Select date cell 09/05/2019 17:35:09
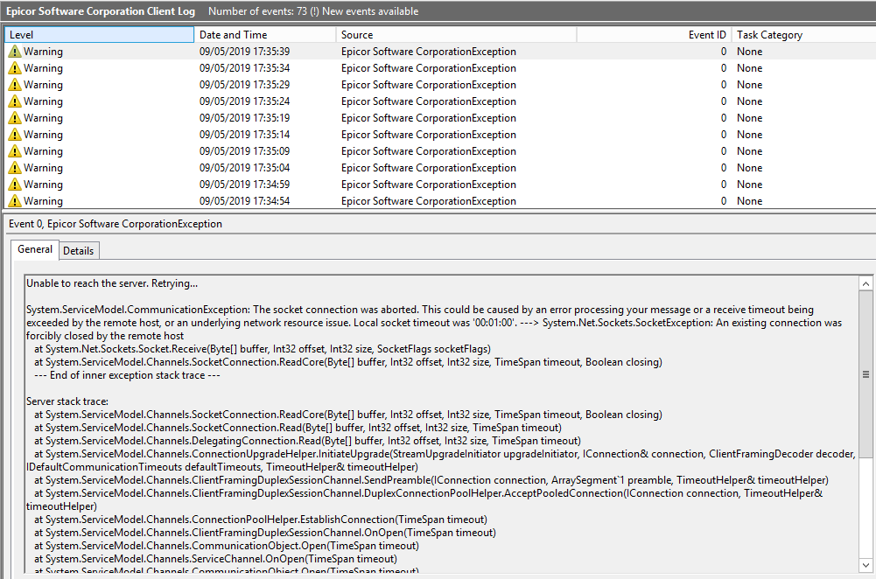This screenshot has height=579, width=876. pos(245,151)
